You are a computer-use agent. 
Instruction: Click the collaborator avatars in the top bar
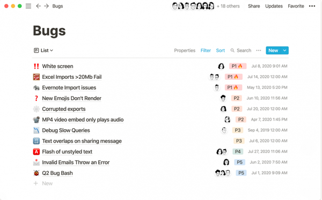point(193,6)
